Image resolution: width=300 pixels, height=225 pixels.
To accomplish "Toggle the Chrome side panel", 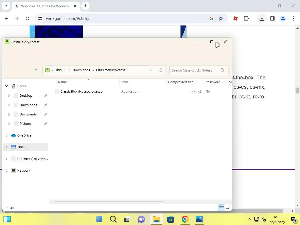I will click(x=272, y=18).
